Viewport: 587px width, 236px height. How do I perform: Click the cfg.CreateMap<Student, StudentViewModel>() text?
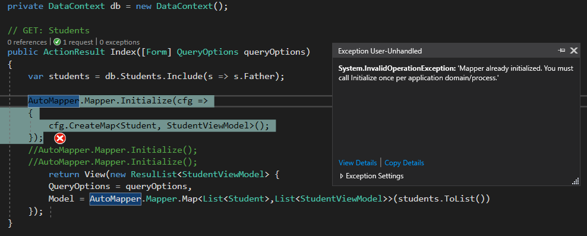coord(159,125)
